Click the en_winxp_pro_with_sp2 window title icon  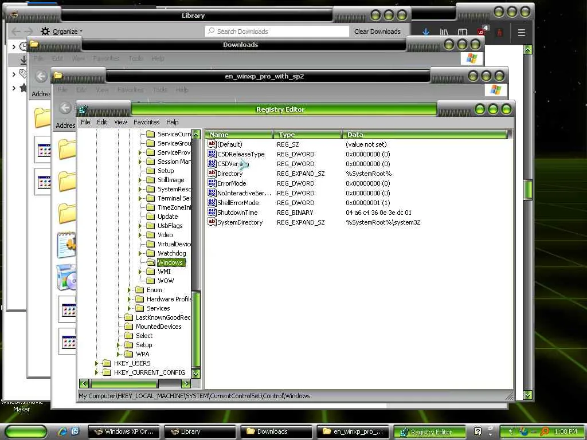tap(58, 76)
